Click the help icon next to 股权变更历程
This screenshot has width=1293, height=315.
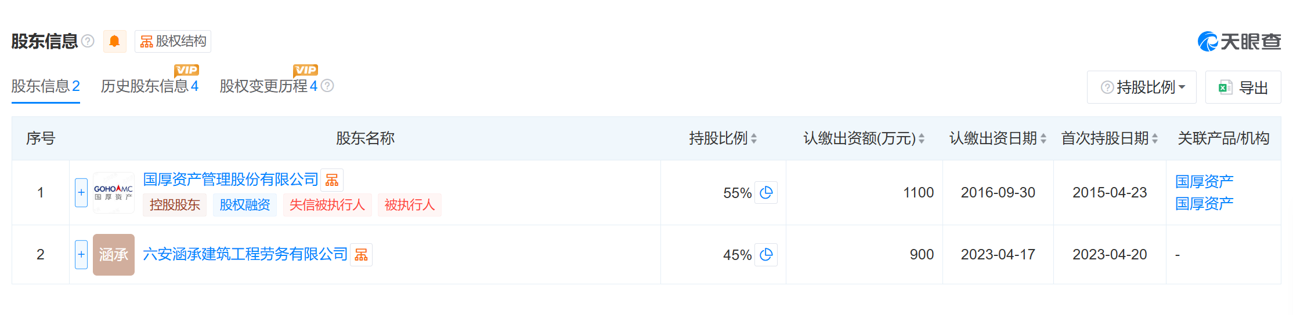tap(327, 86)
